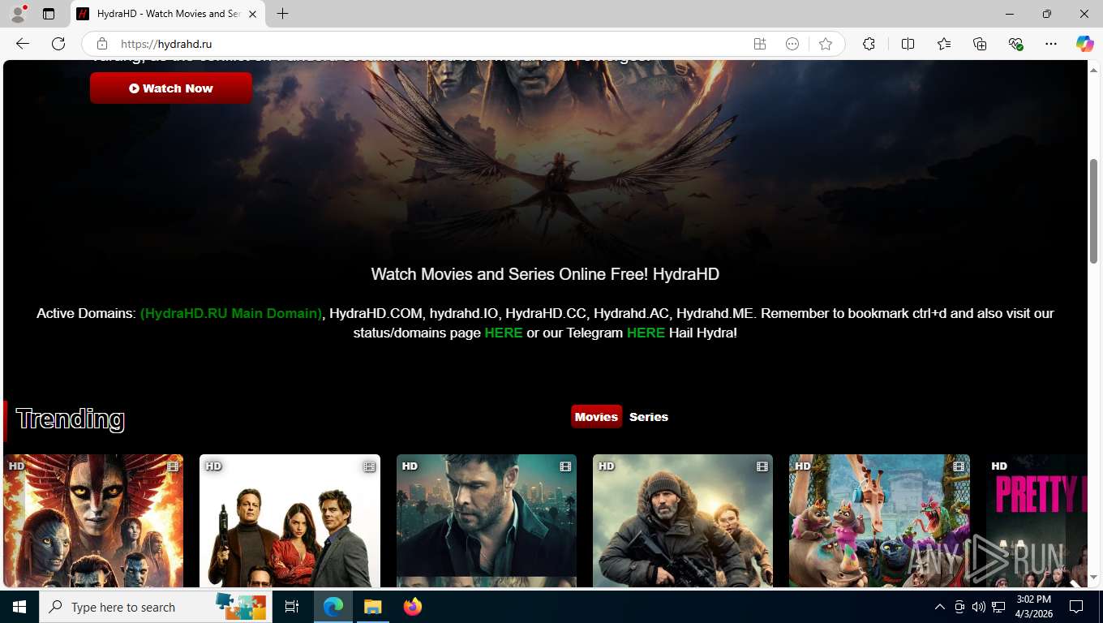Open the face icon in address bar

(792, 44)
